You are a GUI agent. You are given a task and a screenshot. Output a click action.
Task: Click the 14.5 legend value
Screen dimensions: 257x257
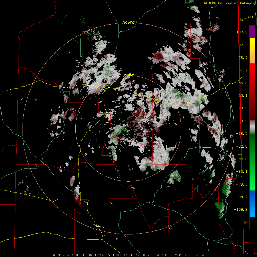(x=243, y=108)
